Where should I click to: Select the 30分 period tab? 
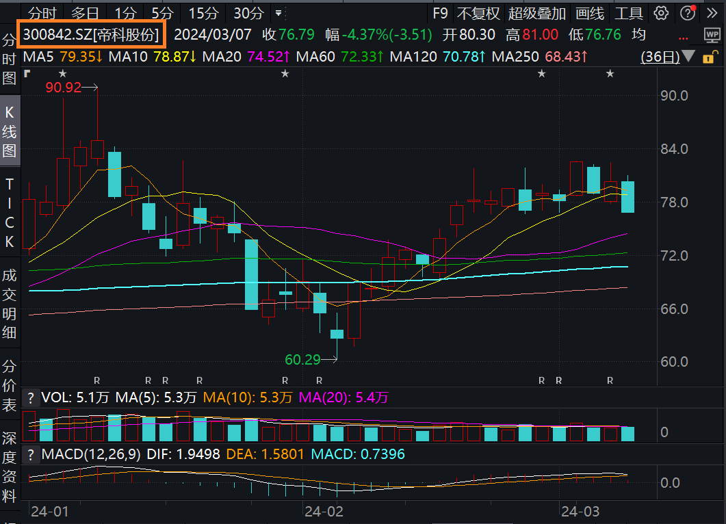[x=248, y=14]
